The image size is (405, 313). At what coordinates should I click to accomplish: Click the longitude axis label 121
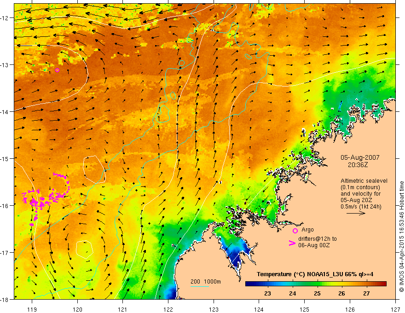click(123, 309)
